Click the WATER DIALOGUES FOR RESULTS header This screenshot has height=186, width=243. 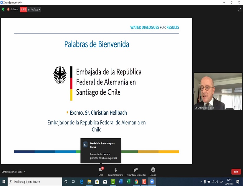click(x=155, y=27)
